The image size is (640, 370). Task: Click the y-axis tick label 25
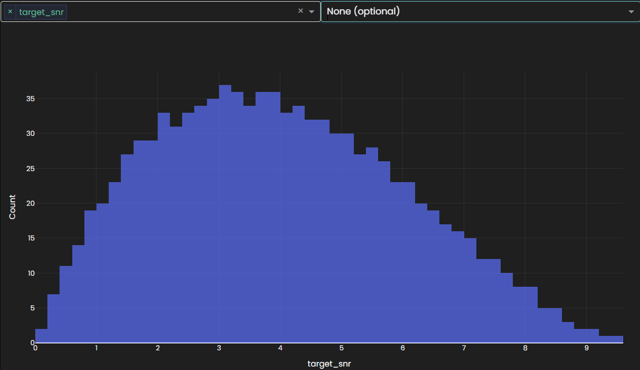pyautogui.click(x=31, y=168)
